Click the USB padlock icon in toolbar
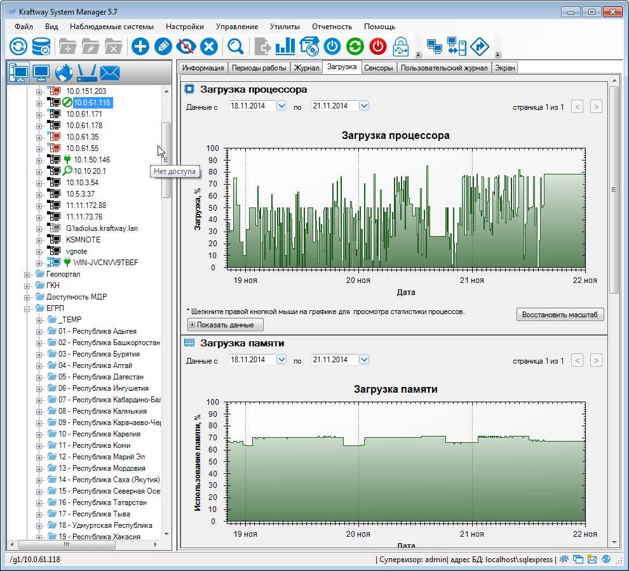 point(401,46)
